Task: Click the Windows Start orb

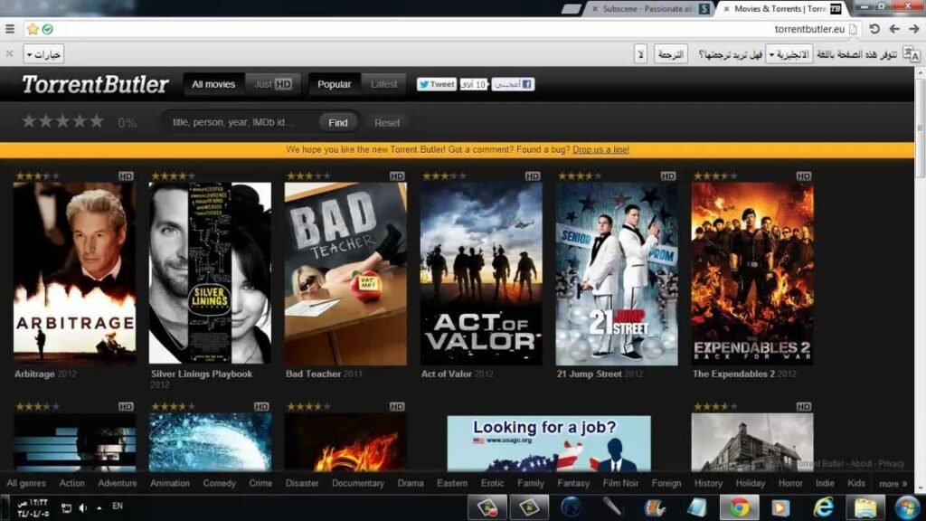Action: point(906,507)
